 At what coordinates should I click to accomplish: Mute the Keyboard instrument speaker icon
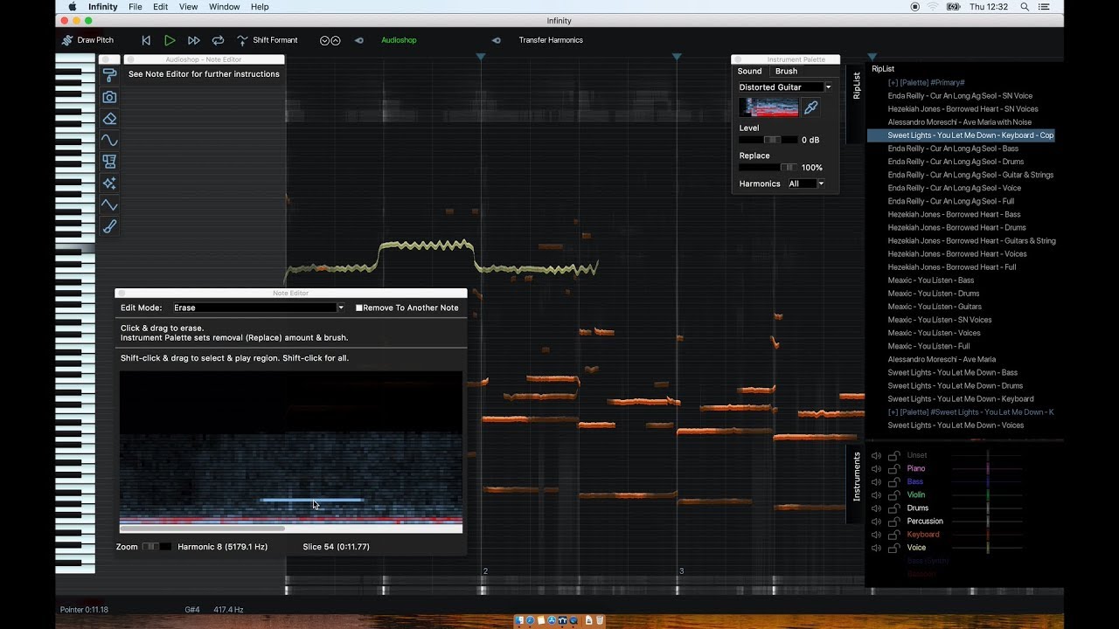(x=876, y=535)
